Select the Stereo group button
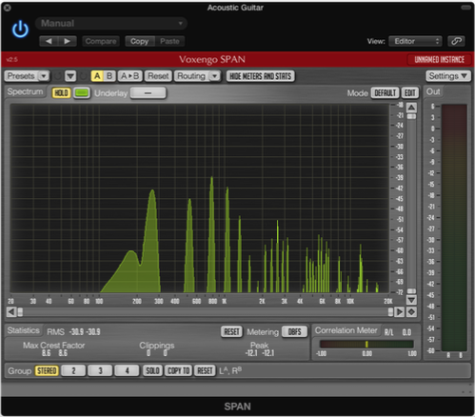475x417 pixels. point(47,370)
